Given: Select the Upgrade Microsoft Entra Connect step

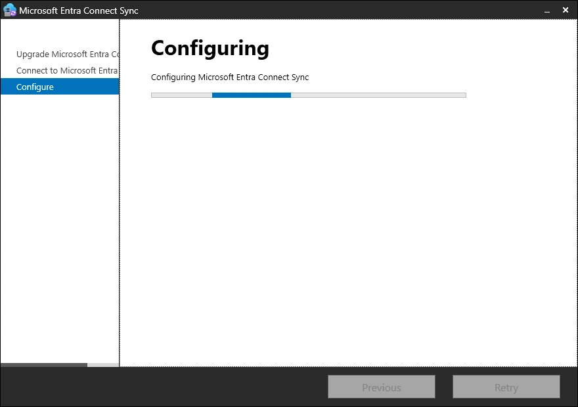Looking at the screenshot, I should (67, 54).
